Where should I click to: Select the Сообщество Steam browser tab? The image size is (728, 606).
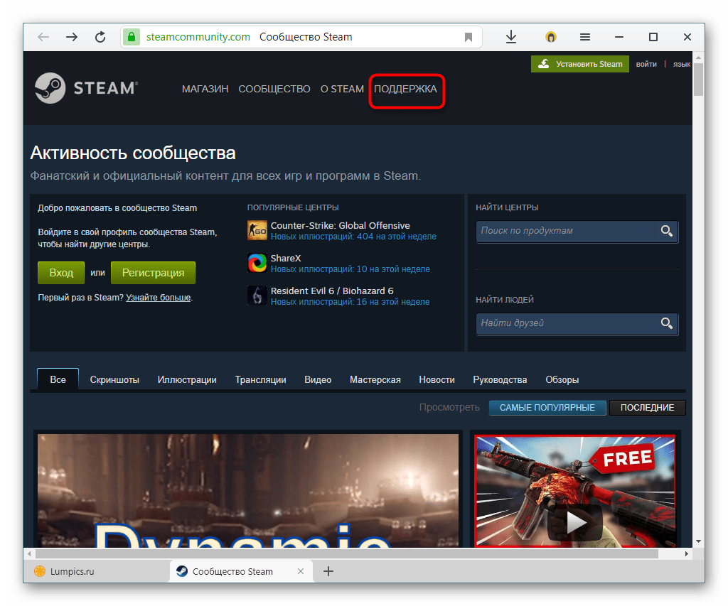click(241, 571)
